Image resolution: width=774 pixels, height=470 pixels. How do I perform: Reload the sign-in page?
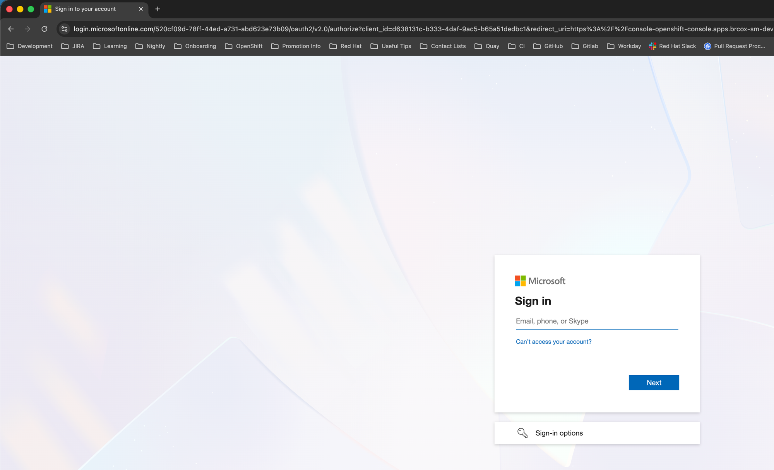point(45,29)
